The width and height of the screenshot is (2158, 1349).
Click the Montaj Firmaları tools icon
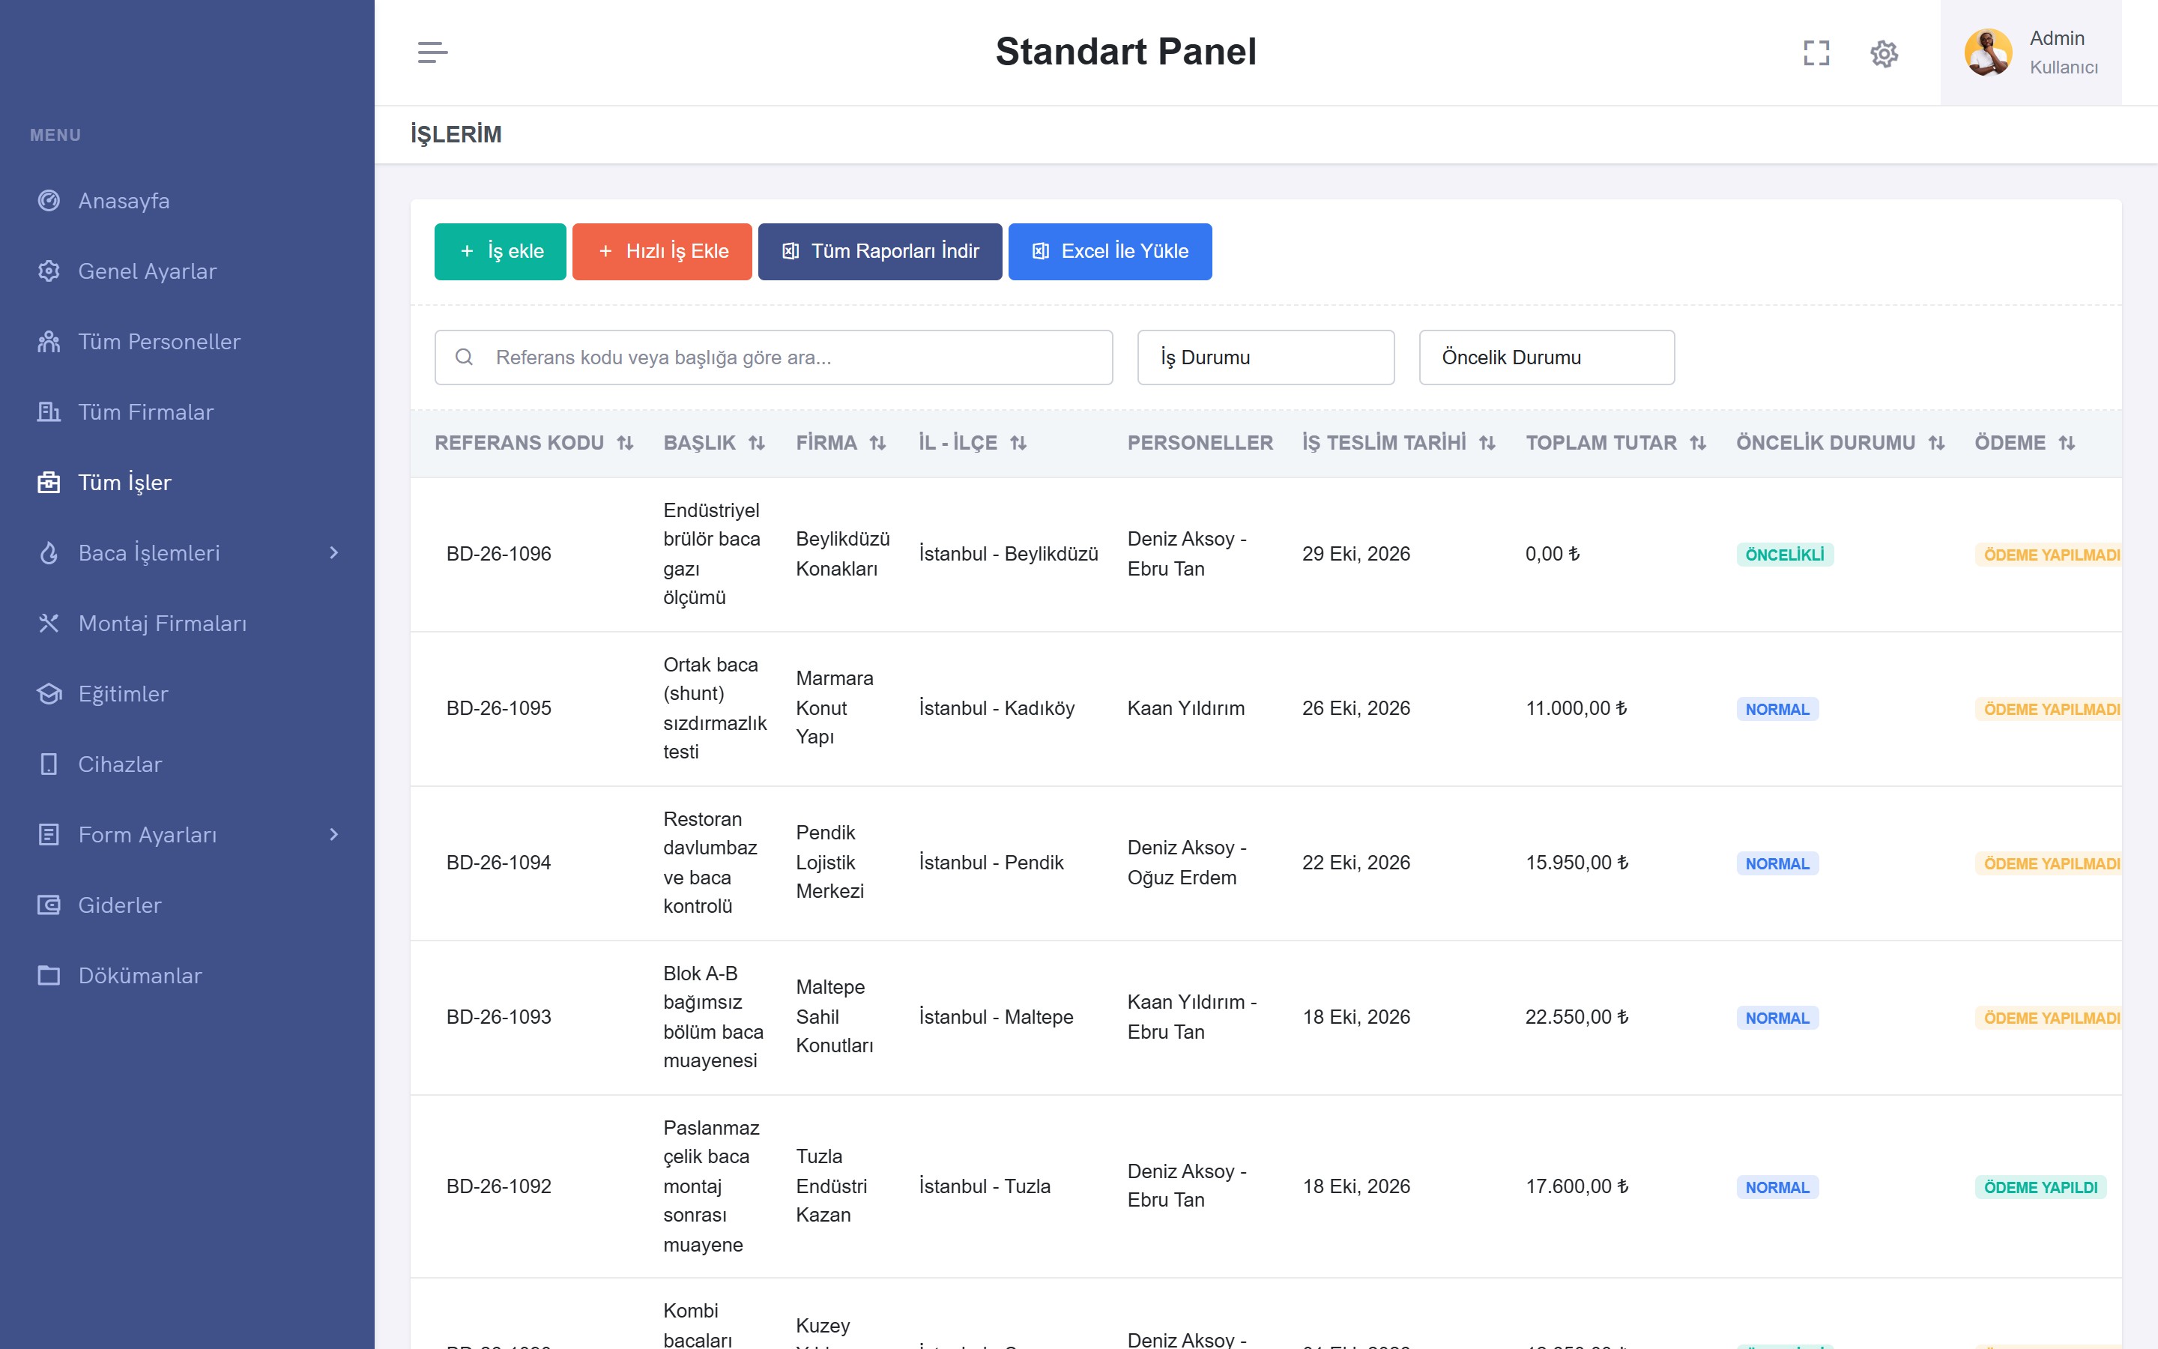tap(49, 624)
